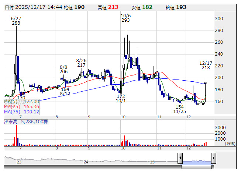Click the 172 10/1 low label
This screenshot has height=173, width=241.
point(121,98)
